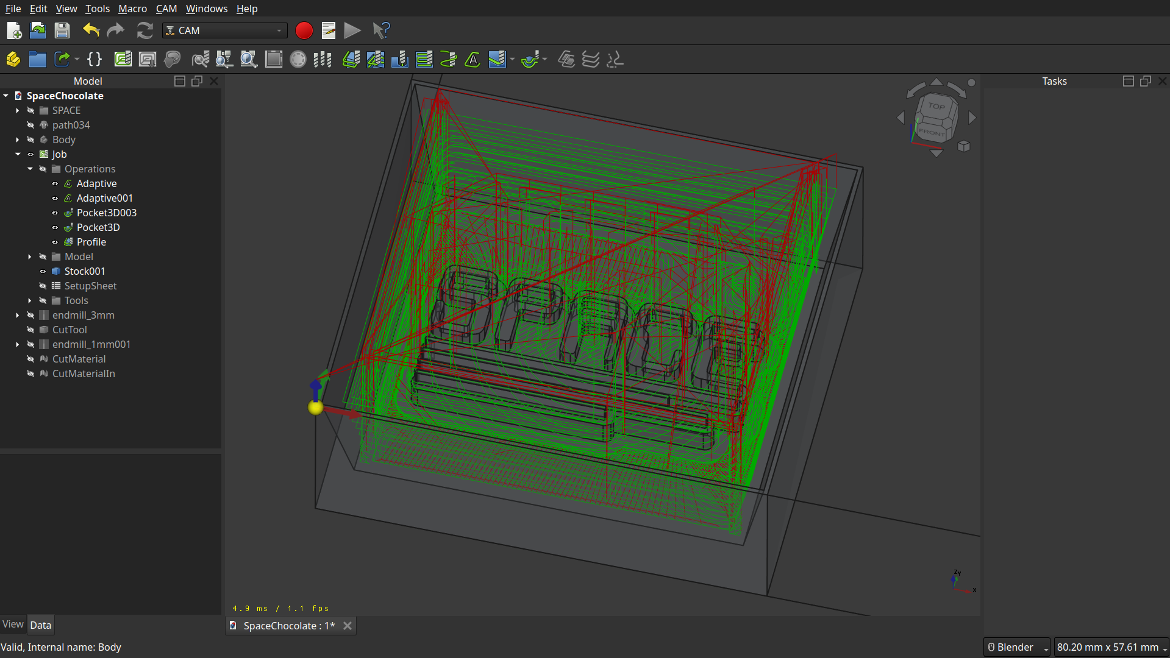1170x658 pixels.
Task: Select SetupSheet in the model tree
Action: tap(90, 286)
